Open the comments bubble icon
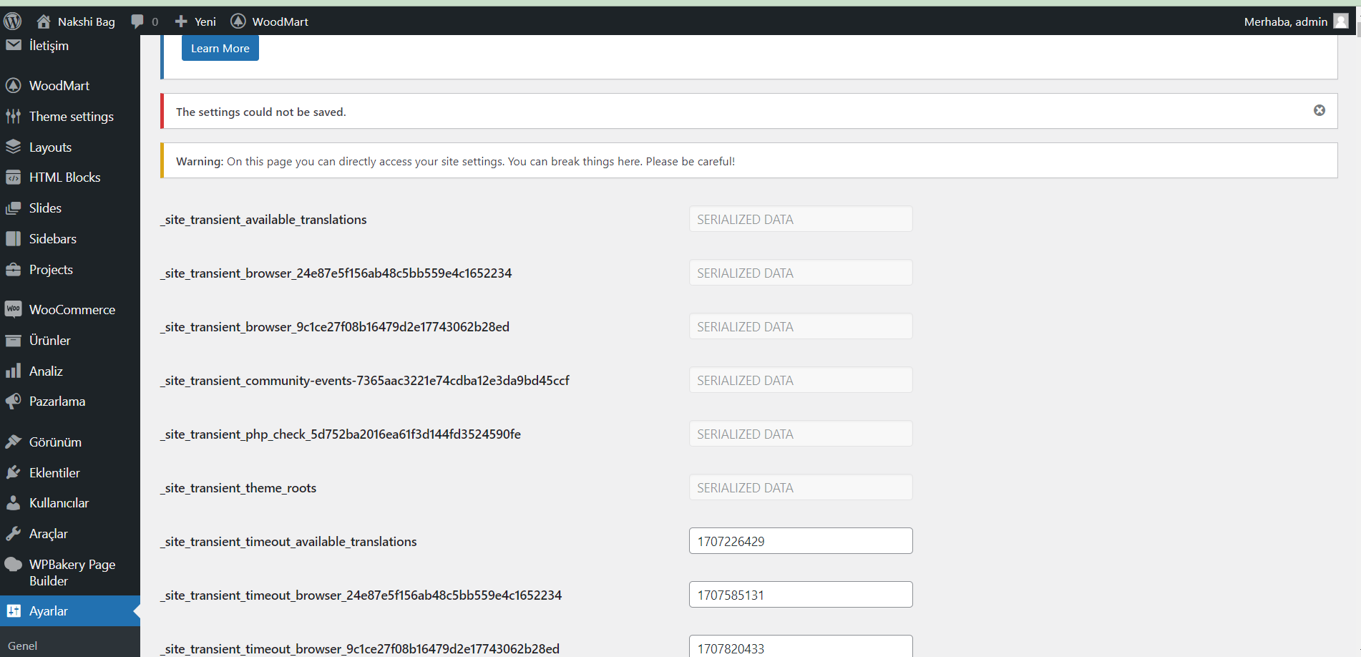The width and height of the screenshot is (1361, 657). click(x=137, y=21)
